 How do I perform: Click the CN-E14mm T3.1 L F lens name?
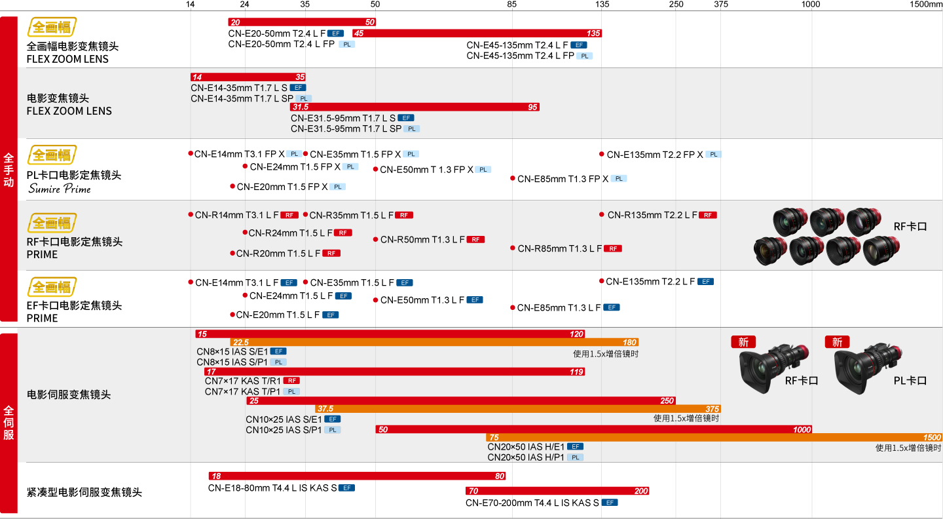(237, 283)
